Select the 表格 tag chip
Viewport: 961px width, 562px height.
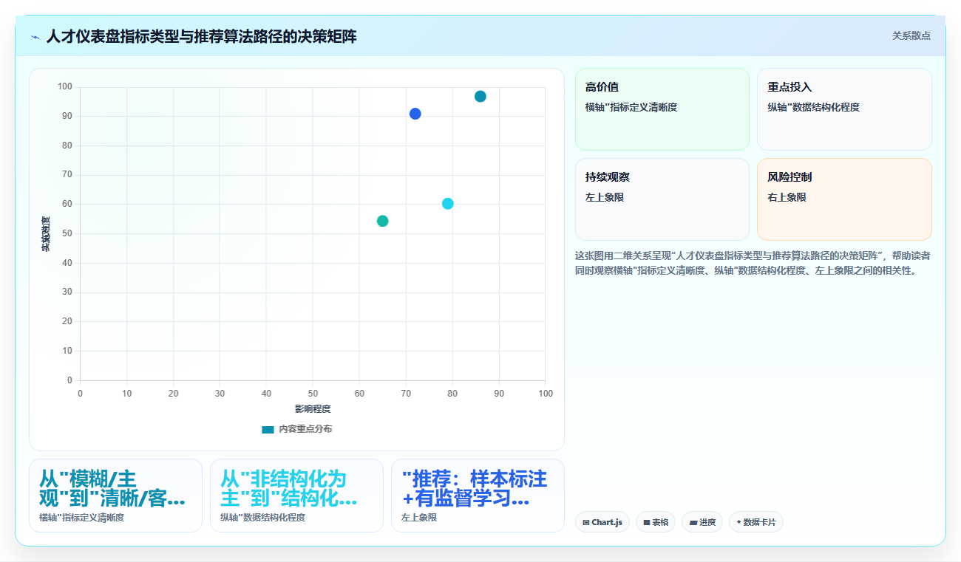coord(656,522)
